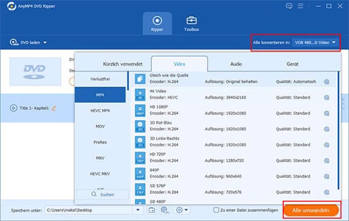The image size is (349, 221).
Task: Expand the save path dropdown arrow
Action: click(x=138, y=210)
